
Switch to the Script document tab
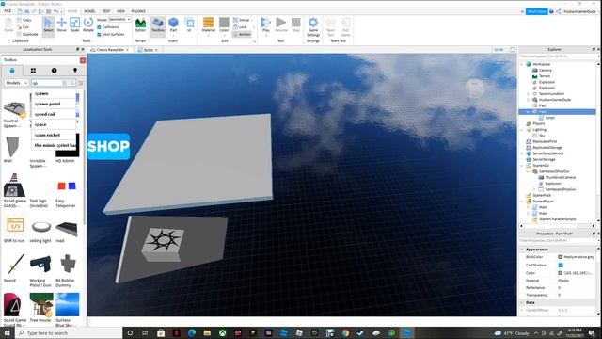click(x=148, y=50)
